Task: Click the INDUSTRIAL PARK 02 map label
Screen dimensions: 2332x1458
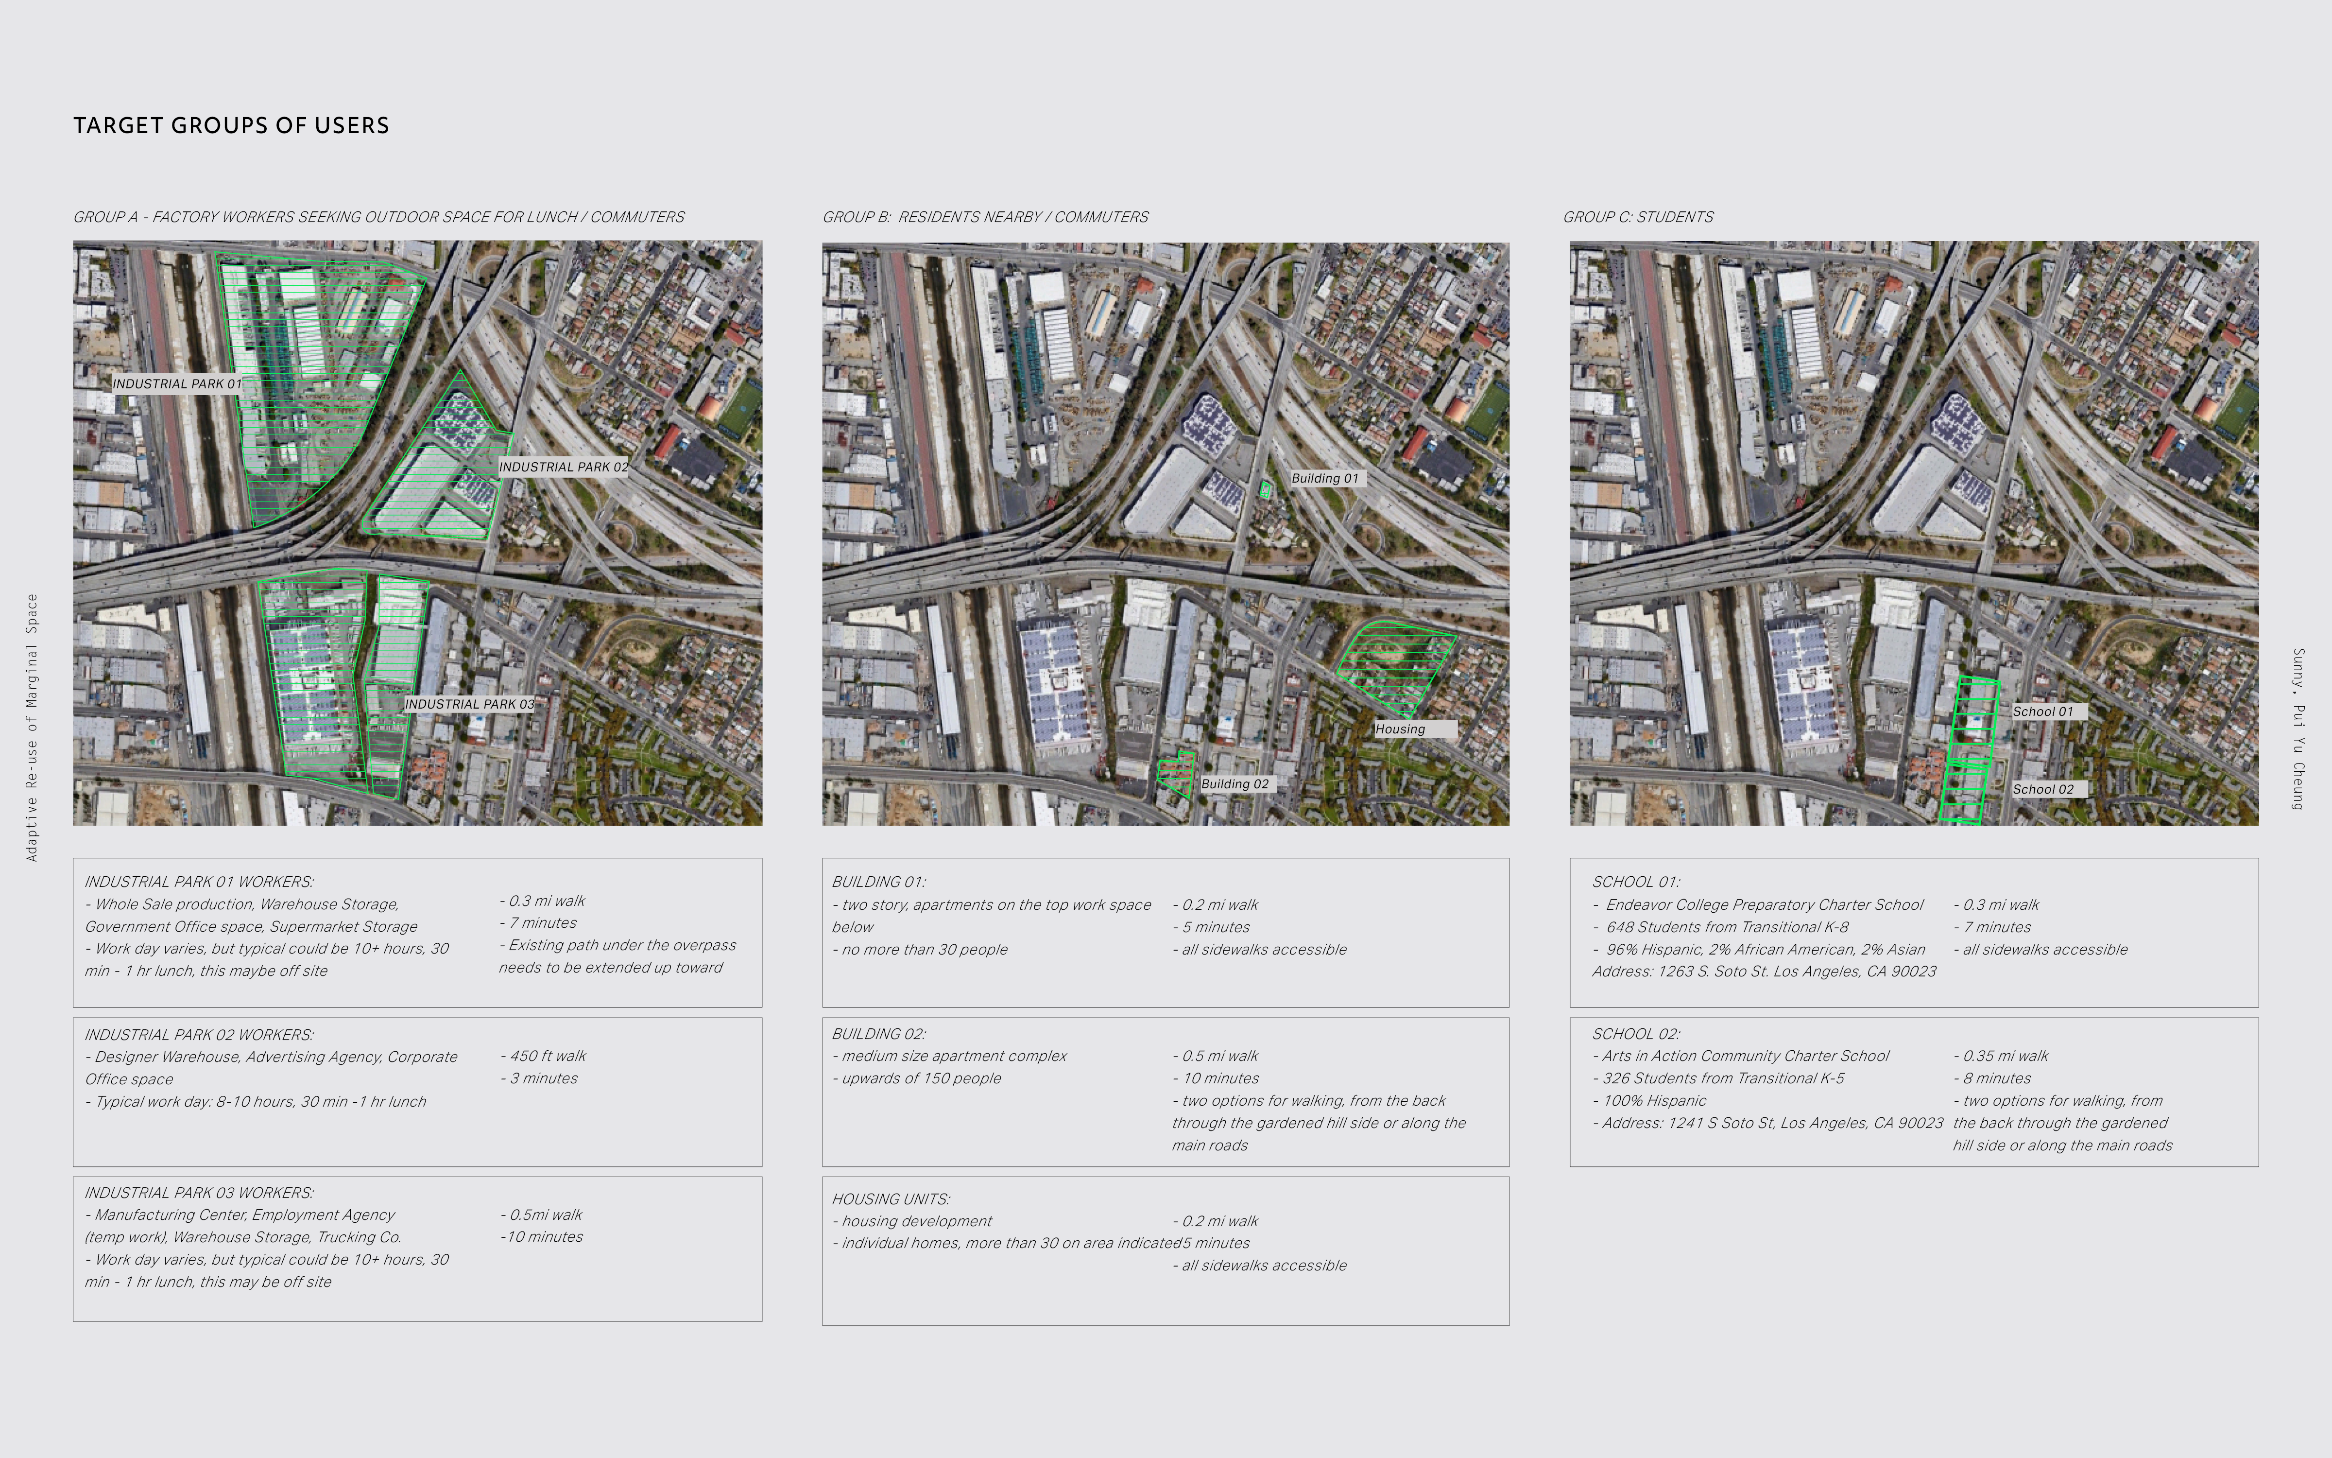Action: click(563, 467)
